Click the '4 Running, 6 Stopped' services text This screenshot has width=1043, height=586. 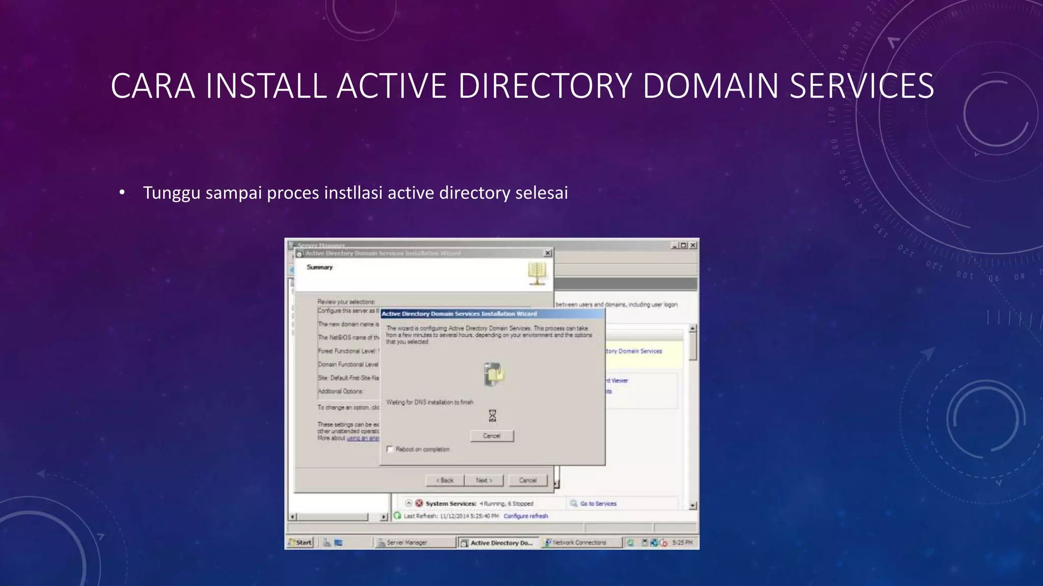tap(506, 504)
